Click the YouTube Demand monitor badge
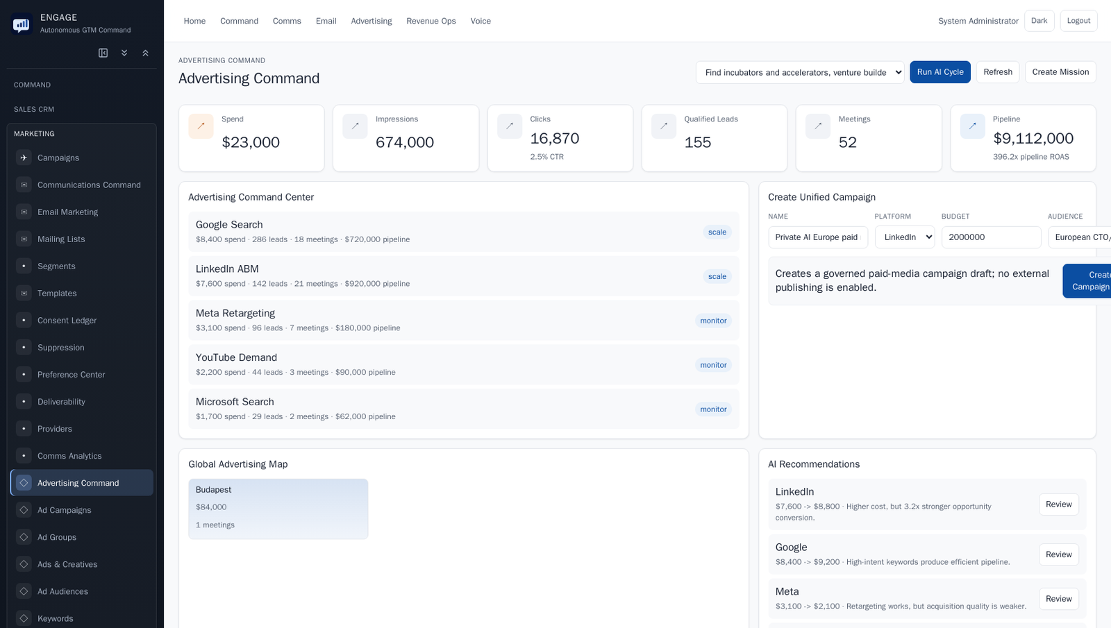The image size is (1111, 628). pos(713,365)
